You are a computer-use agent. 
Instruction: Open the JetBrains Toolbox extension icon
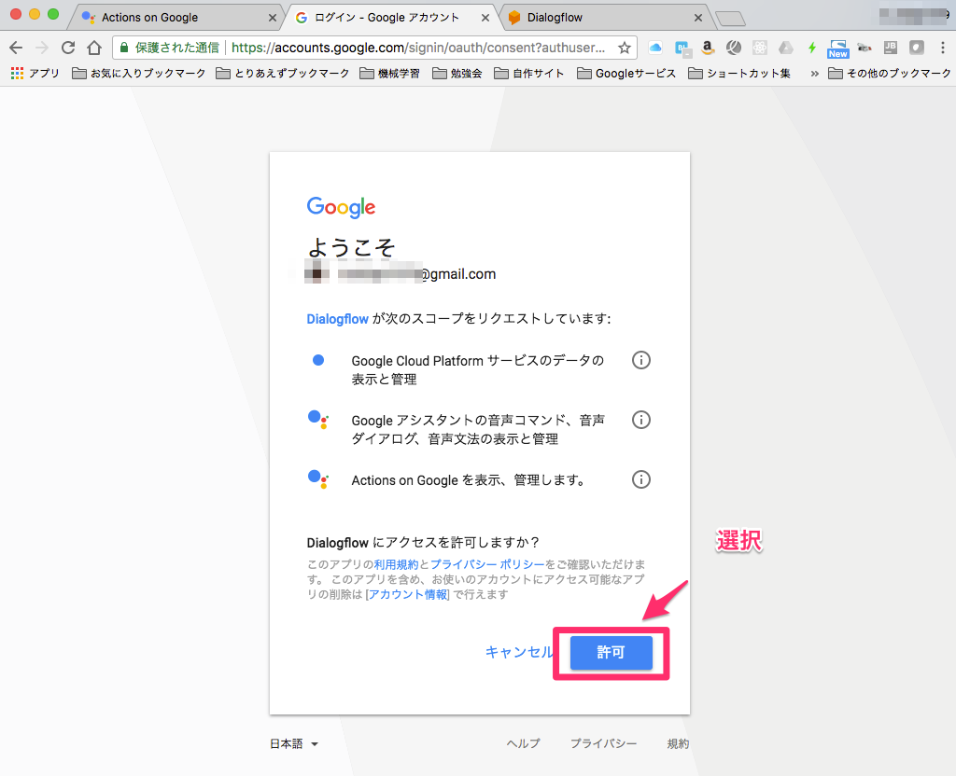891,47
